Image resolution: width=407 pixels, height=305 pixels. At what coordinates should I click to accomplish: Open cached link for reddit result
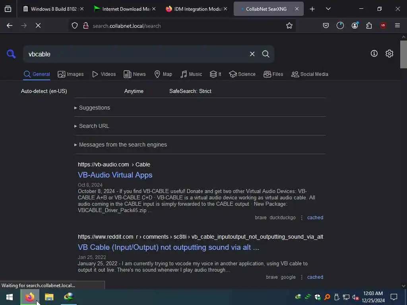(x=315, y=277)
